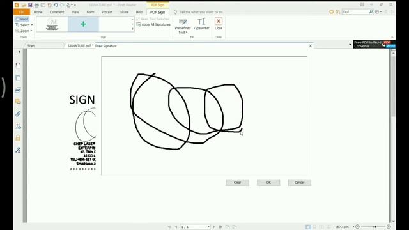
Task: Go to next page arrow
Action: coord(213,227)
